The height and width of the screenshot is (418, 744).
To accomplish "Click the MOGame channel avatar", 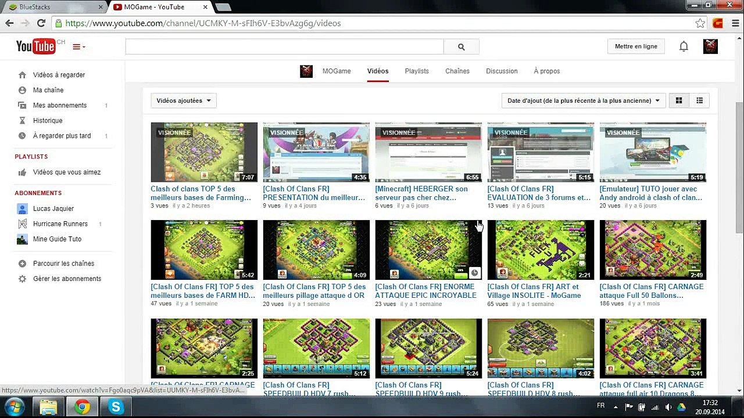I will coord(306,71).
